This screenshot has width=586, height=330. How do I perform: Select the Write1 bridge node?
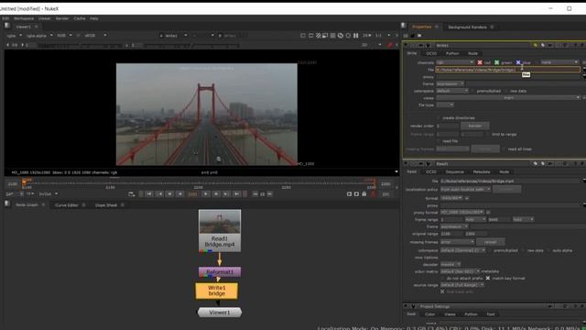(x=217, y=291)
